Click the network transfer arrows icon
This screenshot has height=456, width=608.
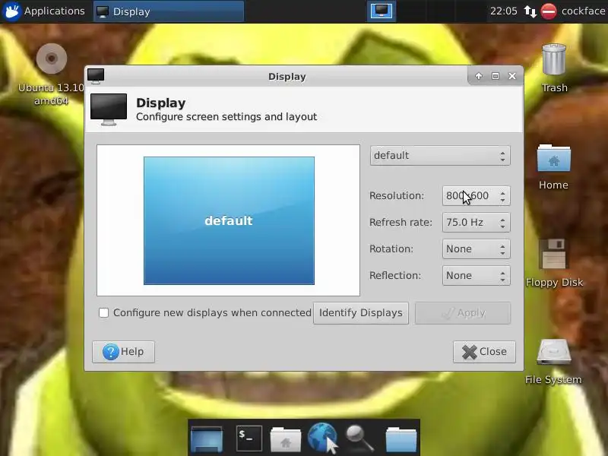[x=530, y=11]
